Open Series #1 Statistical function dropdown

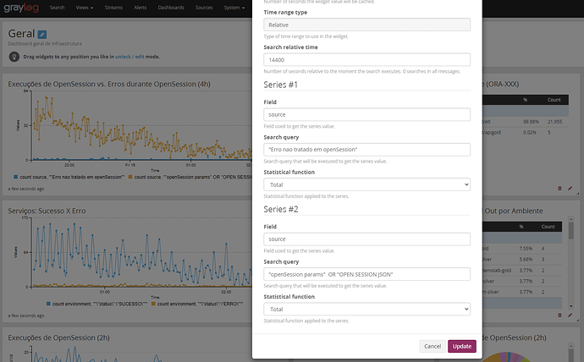coord(366,184)
